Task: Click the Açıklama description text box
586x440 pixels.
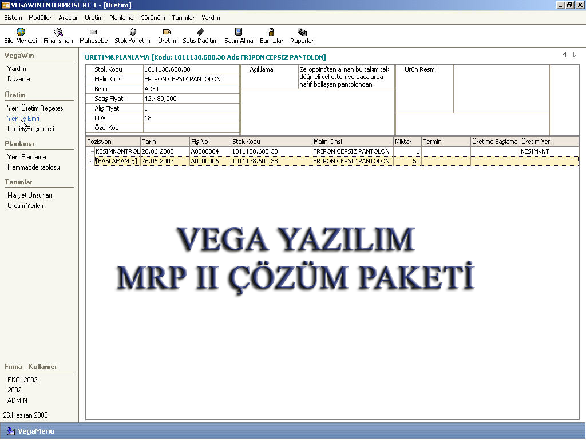Action: [x=346, y=77]
